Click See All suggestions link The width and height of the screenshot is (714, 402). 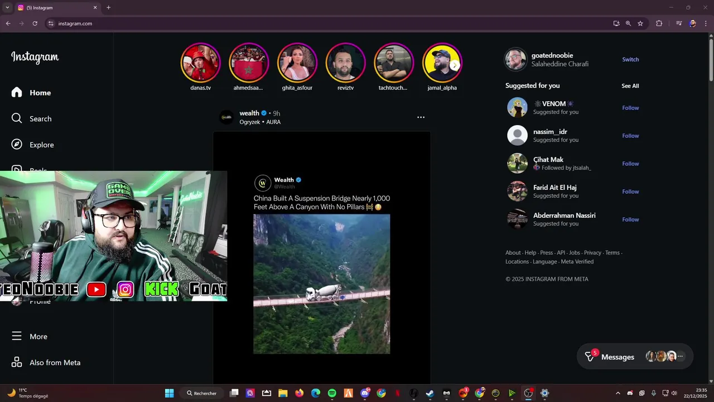630,86
